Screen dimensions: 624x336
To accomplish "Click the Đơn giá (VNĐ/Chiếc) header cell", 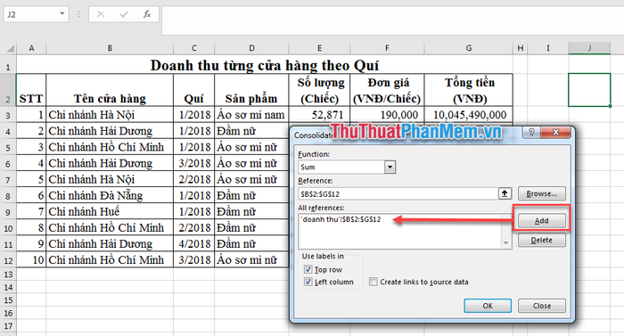I will point(387,90).
